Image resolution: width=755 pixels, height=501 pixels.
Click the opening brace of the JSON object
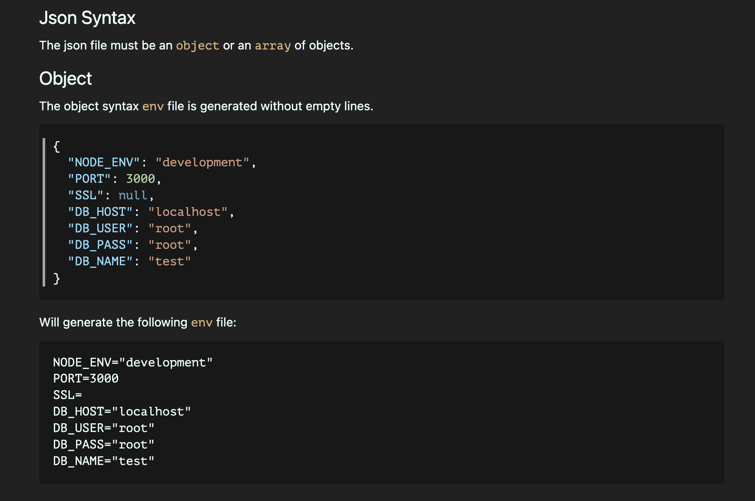click(x=56, y=147)
